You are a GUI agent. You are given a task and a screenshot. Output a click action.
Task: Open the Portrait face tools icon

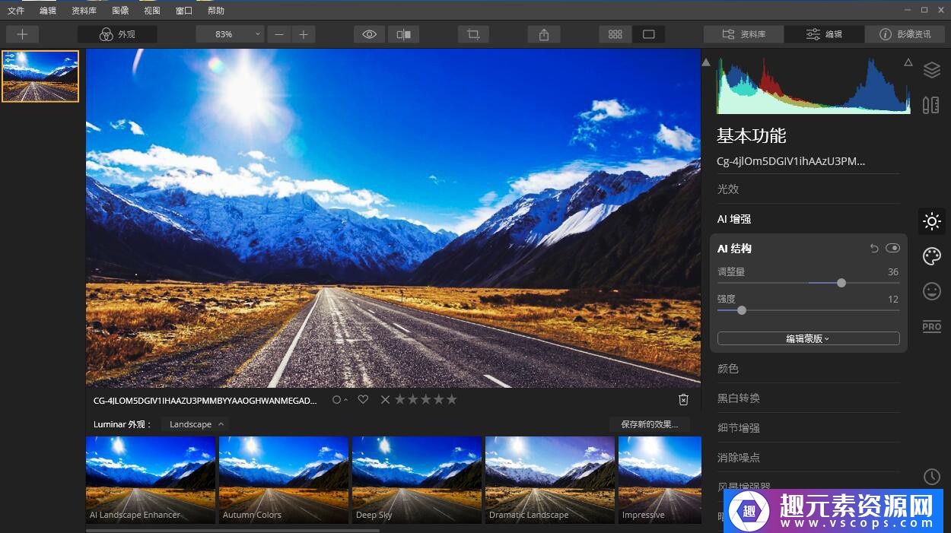click(x=931, y=291)
